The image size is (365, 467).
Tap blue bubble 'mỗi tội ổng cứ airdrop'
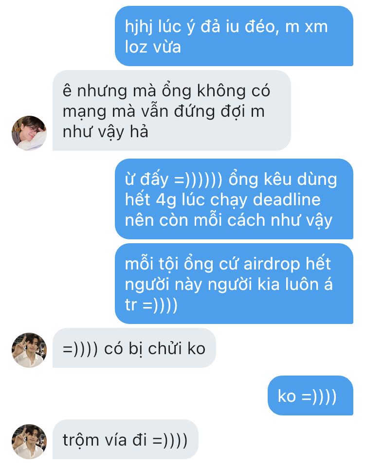click(x=234, y=284)
